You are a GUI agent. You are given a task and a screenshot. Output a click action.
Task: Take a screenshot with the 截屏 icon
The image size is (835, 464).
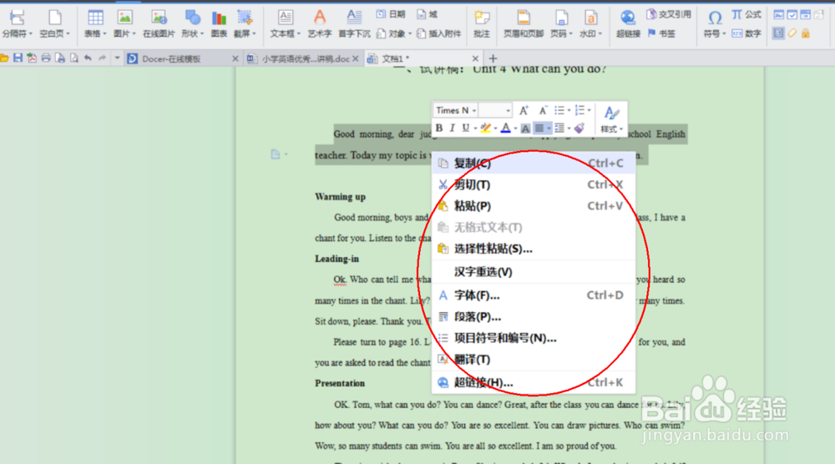(x=245, y=24)
